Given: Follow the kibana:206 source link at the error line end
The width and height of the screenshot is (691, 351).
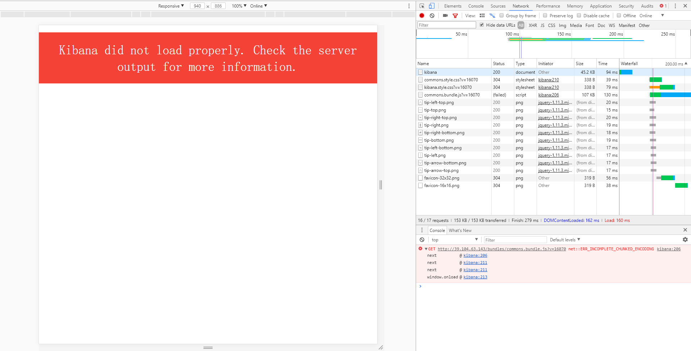Looking at the screenshot, I should [668, 249].
